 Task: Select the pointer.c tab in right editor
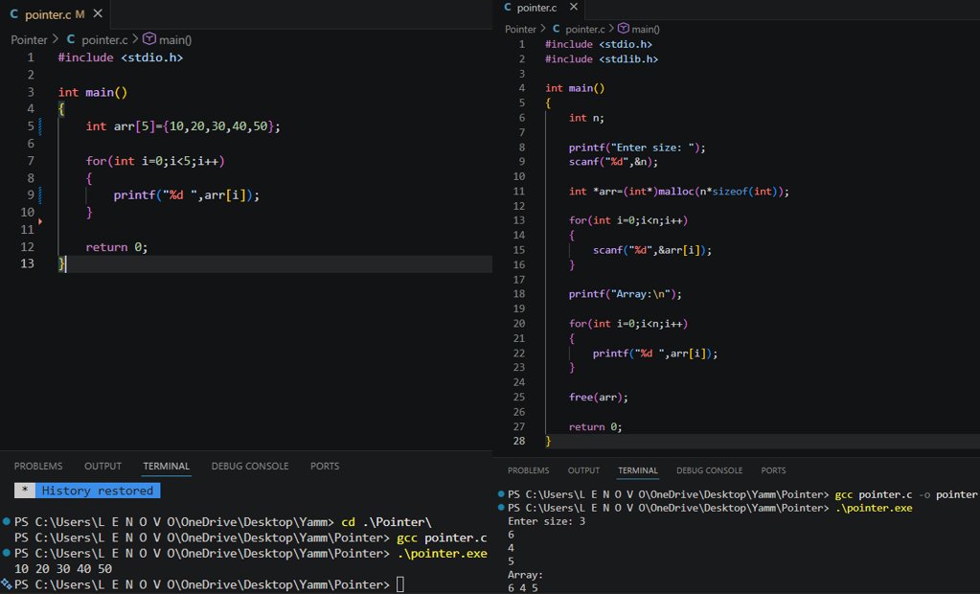click(x=536, y=8)
